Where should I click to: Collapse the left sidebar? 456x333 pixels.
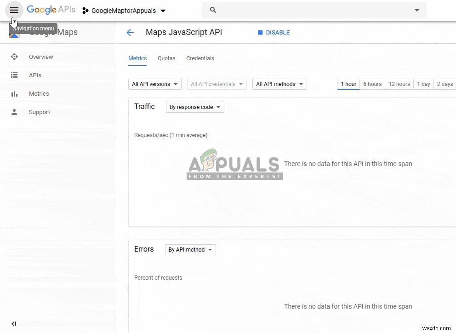coord(14,323)
